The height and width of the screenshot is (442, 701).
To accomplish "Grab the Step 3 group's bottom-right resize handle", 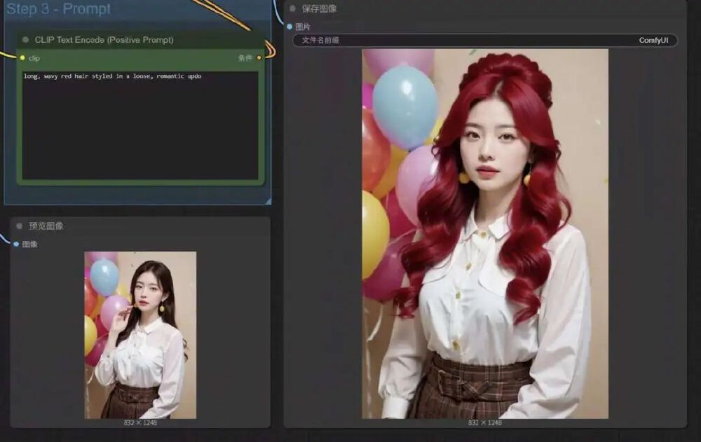I will [x=268, y=201].
